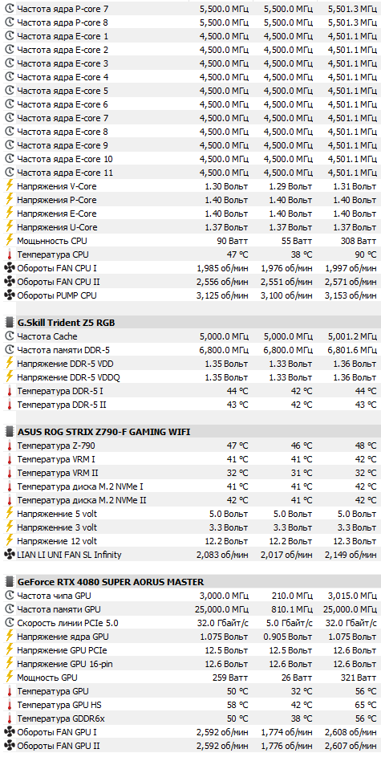This screenshot has height=757, width=381.
Task: Click the fan icon beside LIAN LI UNI FAN SL Infinity
Action: [x=9, y=556]
